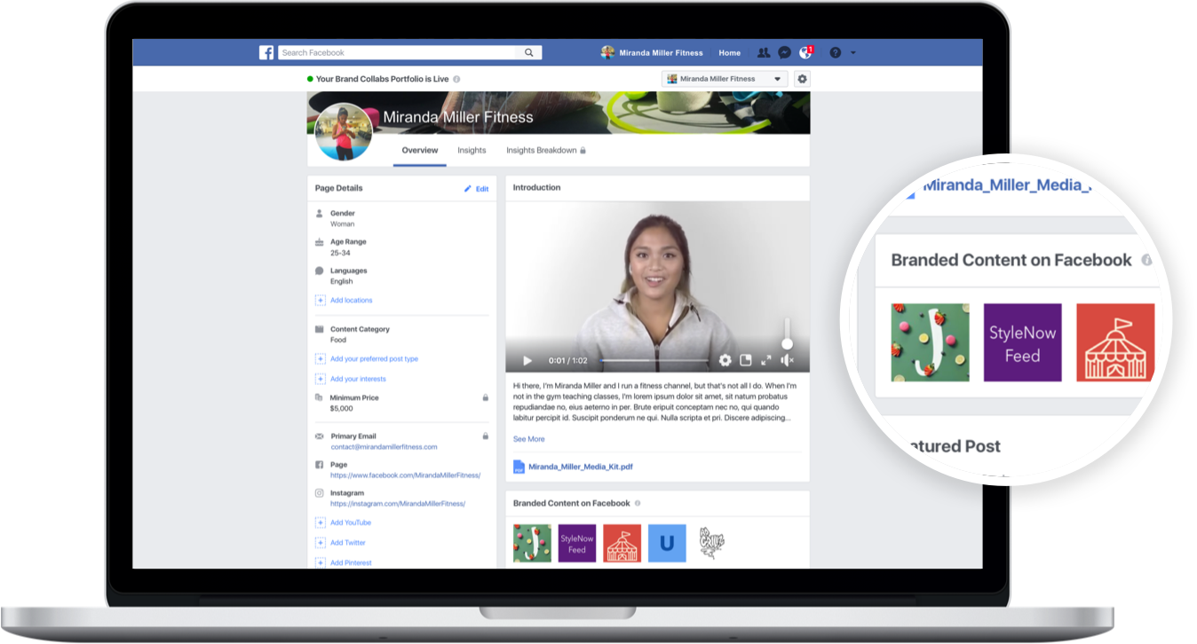The width and height of the screenshot is (1197, 644).
Task: Open the account menu dropdown arrow
Action: 853,52
